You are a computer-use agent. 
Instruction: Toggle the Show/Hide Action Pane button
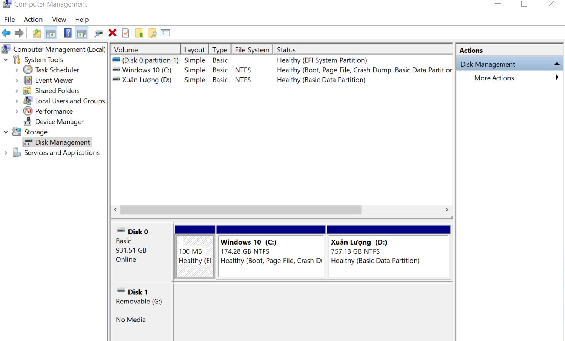82,33
